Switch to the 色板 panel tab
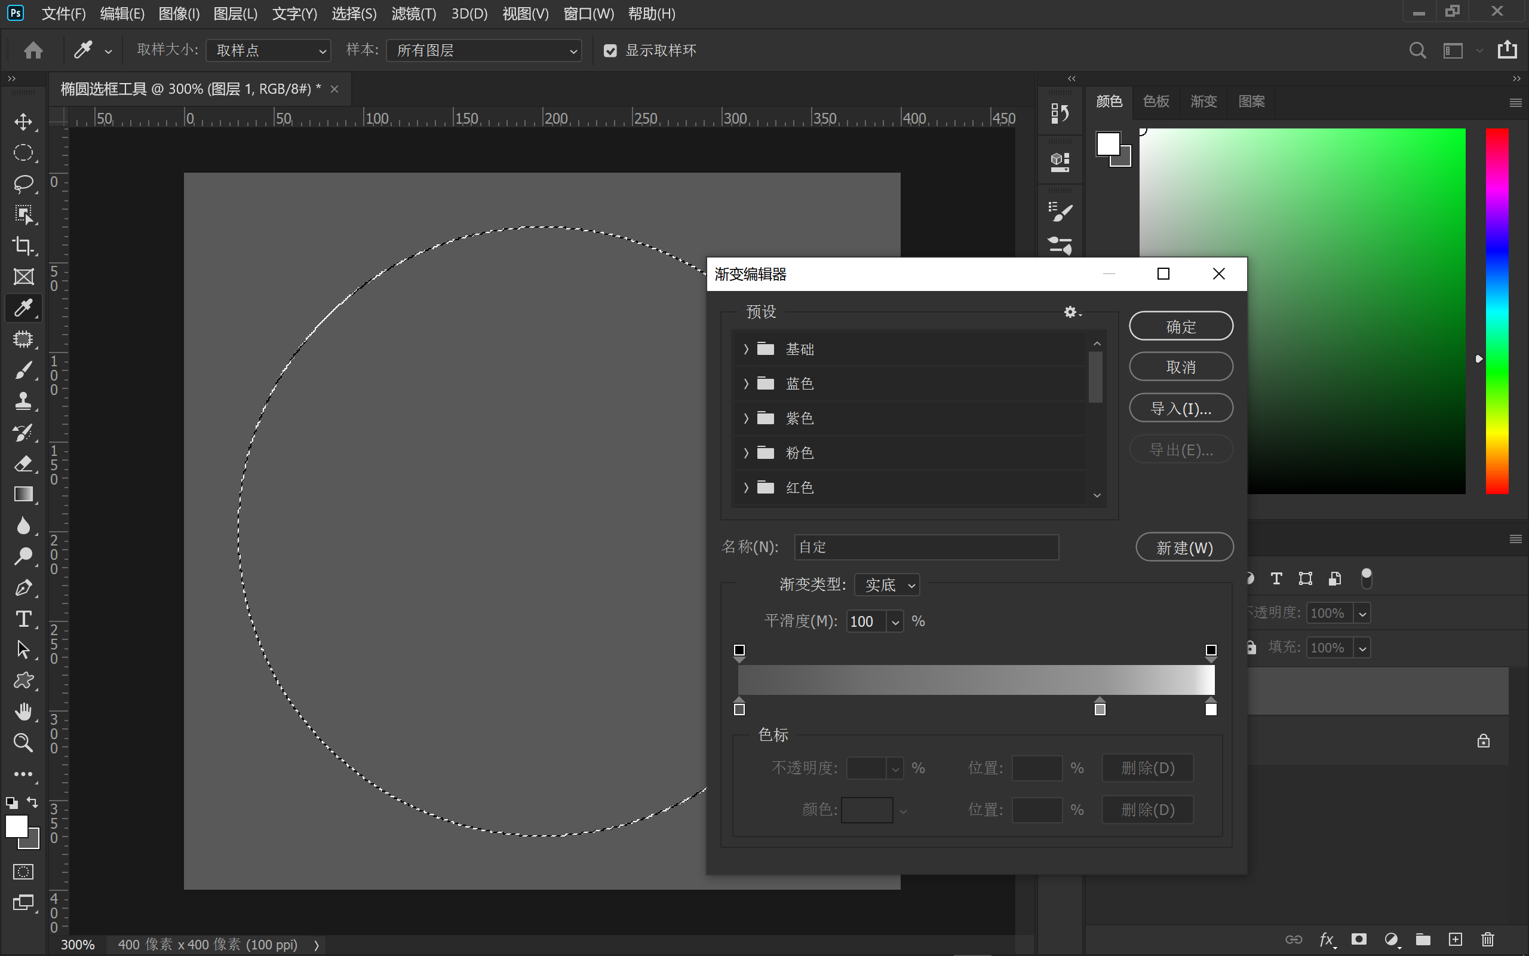1529x956 pixels. point(1156,101)
